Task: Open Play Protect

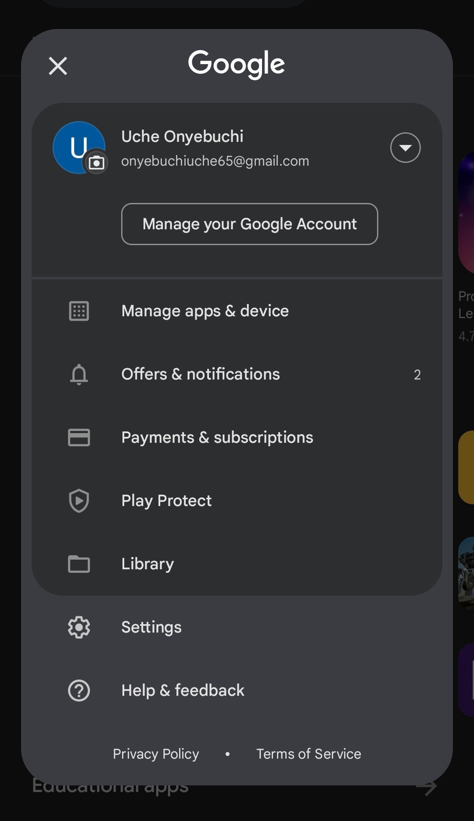Action: click(x=166, y=501)
